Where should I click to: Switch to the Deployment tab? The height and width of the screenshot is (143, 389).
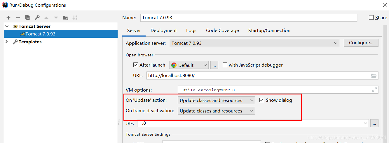point(164,31)
